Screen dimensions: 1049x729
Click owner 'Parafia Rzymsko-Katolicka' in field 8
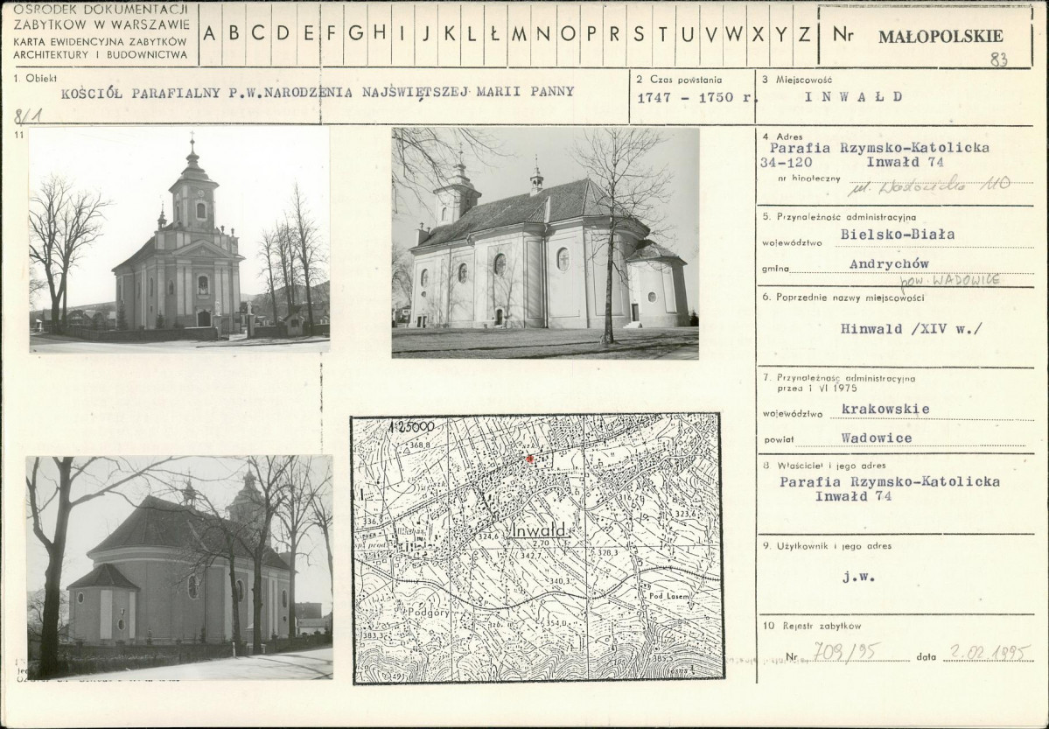[890, 481]
